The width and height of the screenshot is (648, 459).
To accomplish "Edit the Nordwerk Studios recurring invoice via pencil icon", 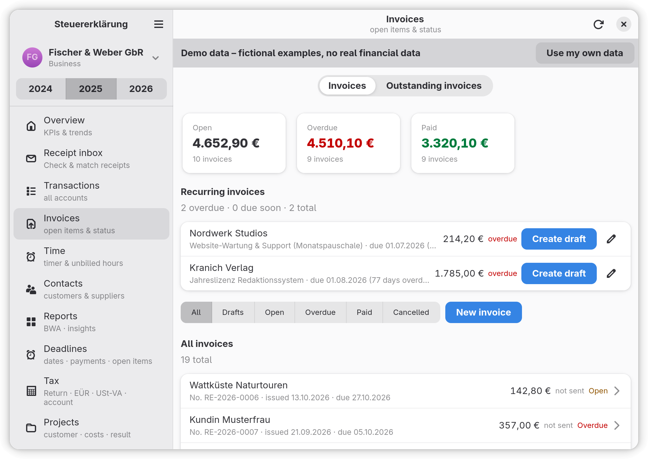I will (611, 239).
